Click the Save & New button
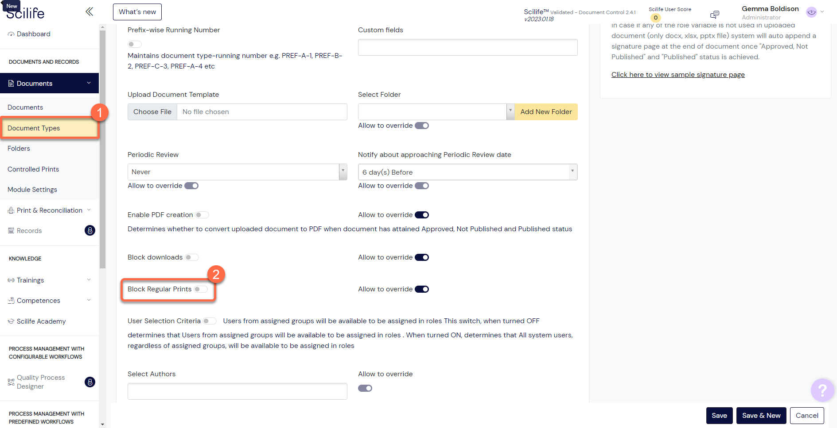Viewport: 837px width, 428px height. [x=761, y=416]
